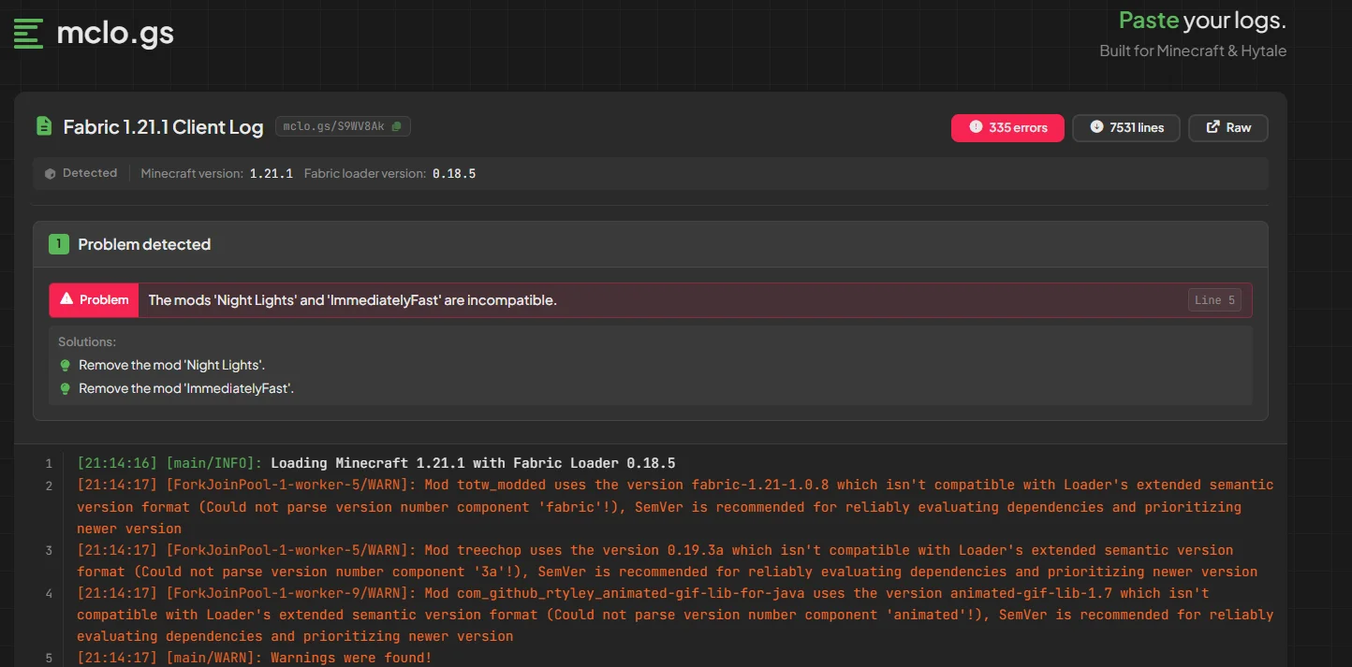Select the 'Loading Minecraft 1.21.1' log line

tap(375, 463)
